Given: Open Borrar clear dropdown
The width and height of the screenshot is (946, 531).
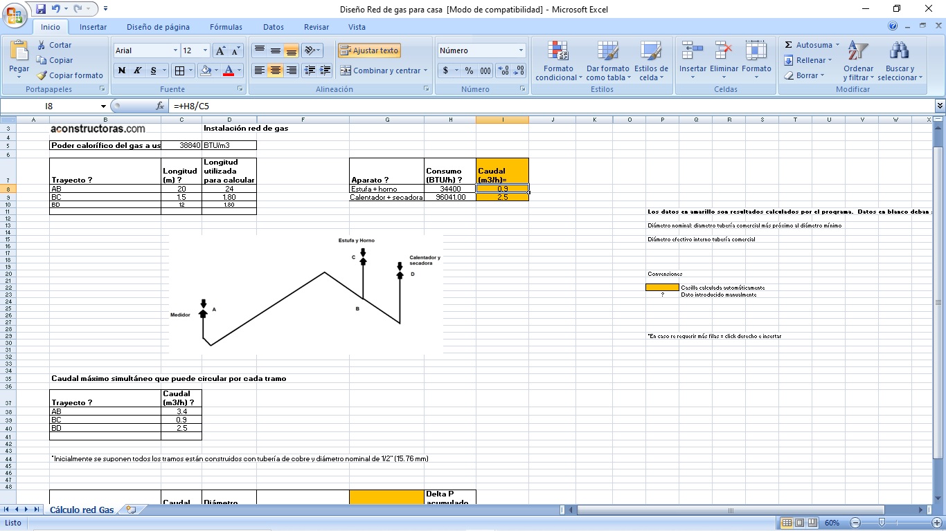Looking at the screenshot, I should tap(804, 75).
